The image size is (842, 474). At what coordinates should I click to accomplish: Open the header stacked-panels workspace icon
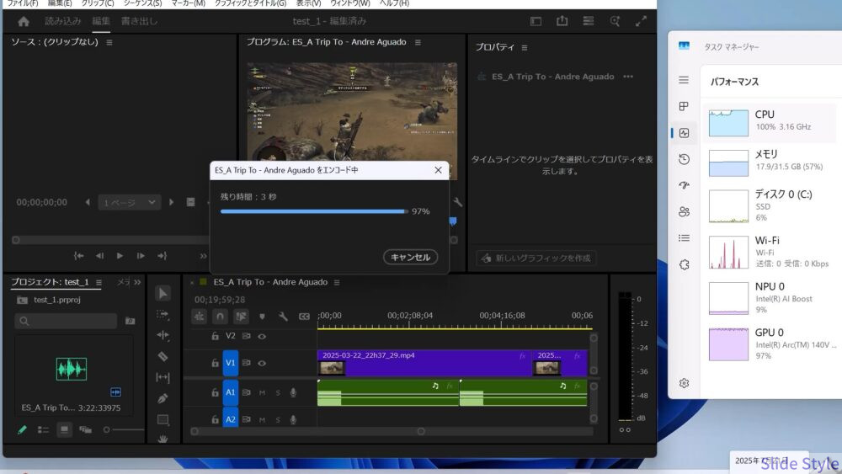point(588,21)
